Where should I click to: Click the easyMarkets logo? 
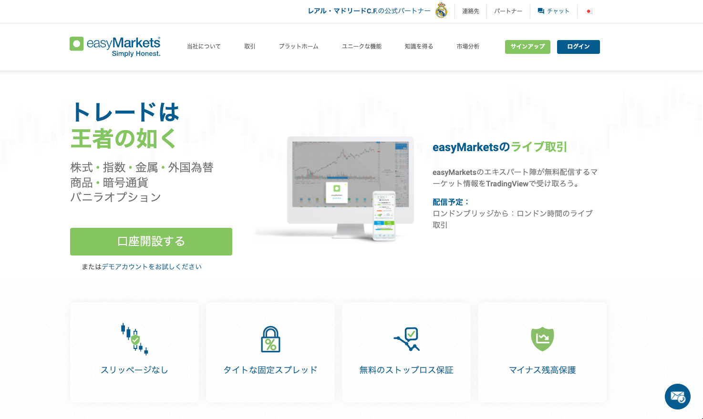click(115, 46)
